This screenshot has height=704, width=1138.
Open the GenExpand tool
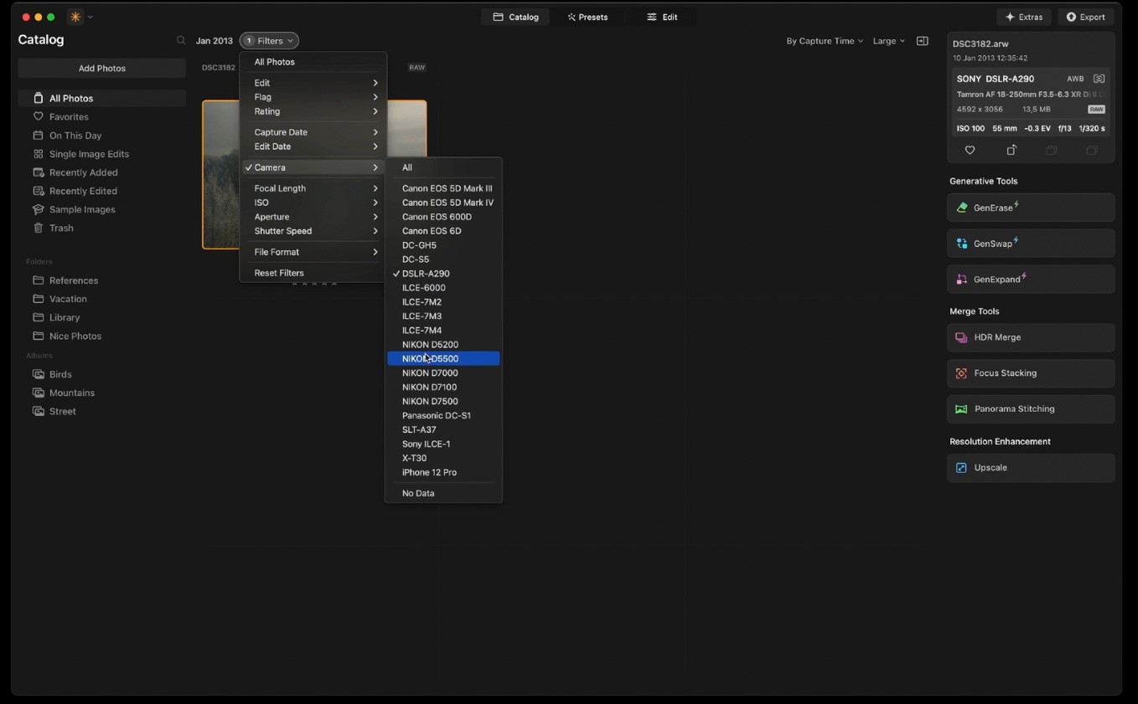tap(1030, 280)
